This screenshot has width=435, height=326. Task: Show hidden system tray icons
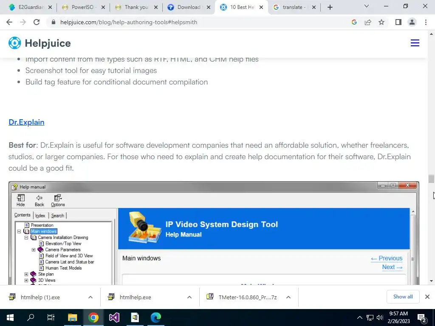[x=359, y=318]
